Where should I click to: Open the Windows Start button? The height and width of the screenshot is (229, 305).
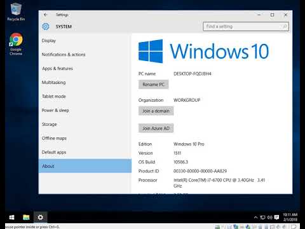[12, 218]
